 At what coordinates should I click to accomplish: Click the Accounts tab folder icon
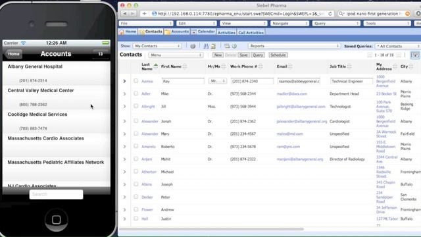click(x=168, y=32)
